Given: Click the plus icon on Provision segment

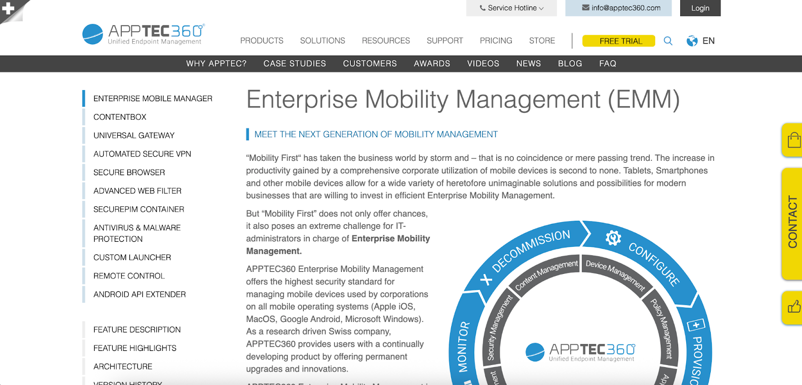Looking at the screenshot, I should pyautogui.click(x=696, y=325).
